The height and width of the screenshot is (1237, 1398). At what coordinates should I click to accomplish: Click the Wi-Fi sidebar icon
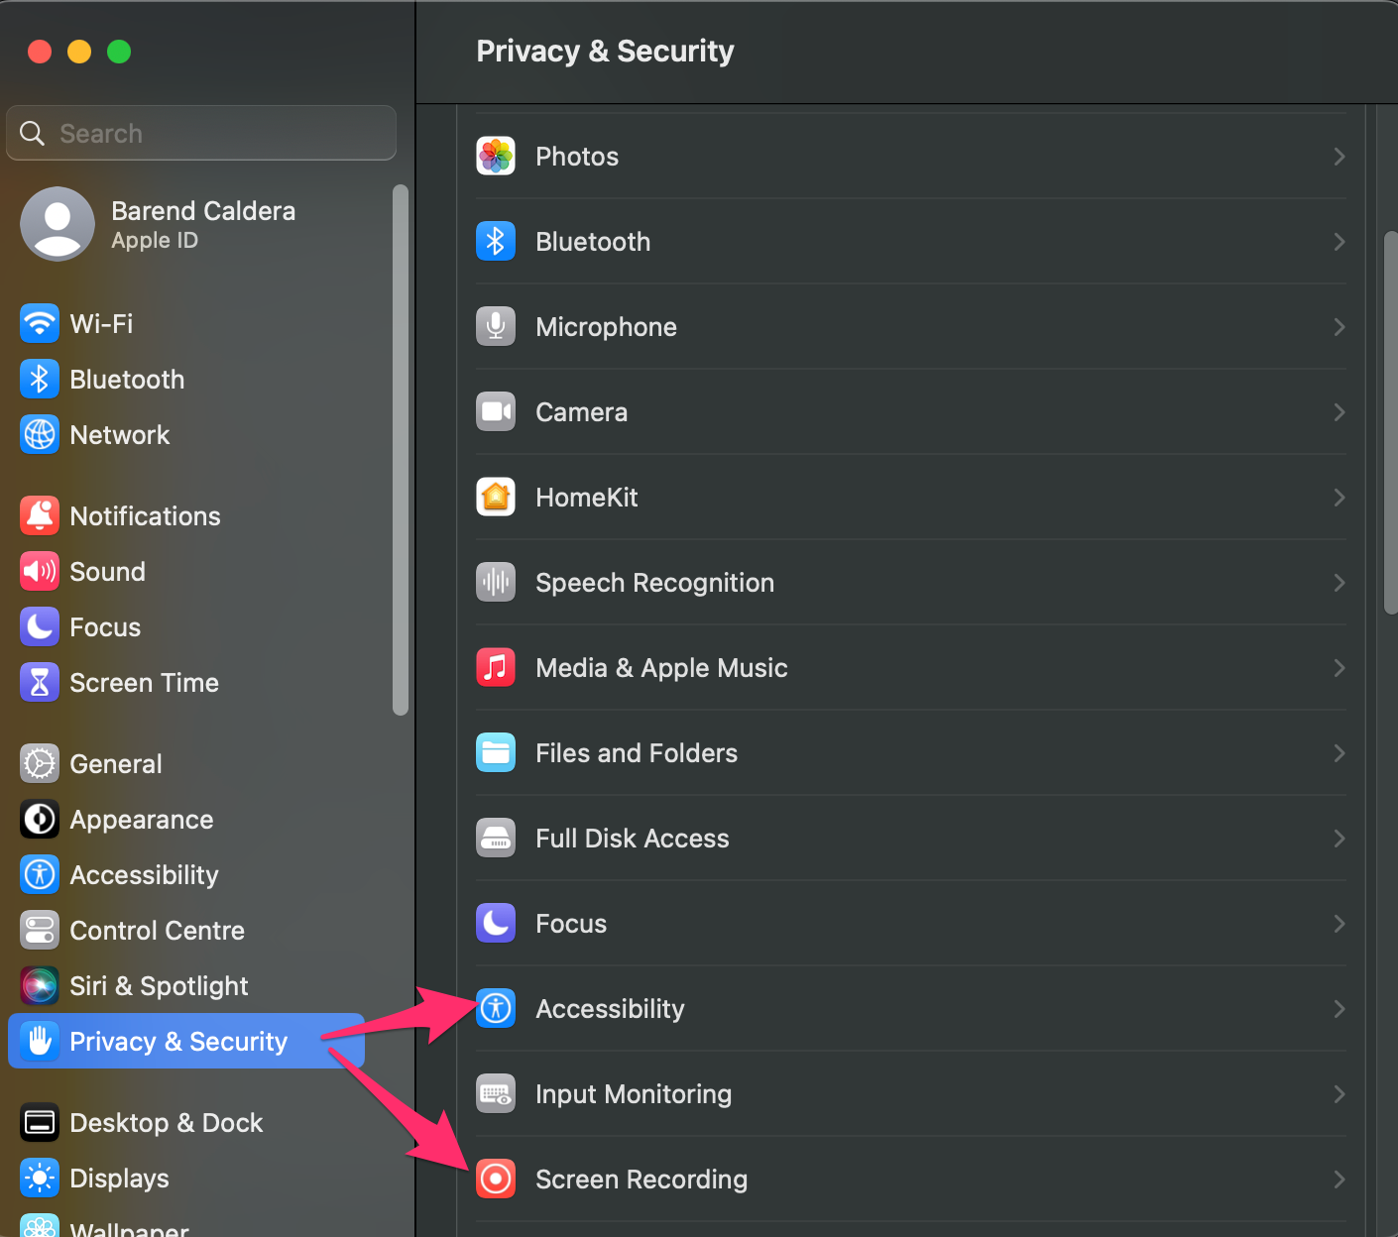40,324
